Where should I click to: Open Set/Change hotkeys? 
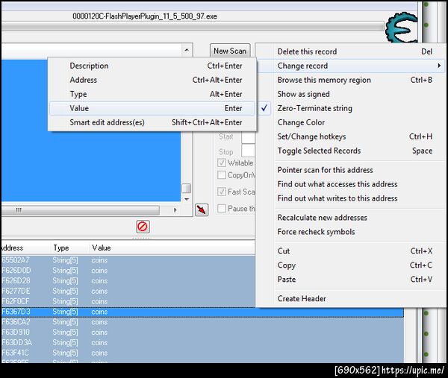click(x=351, y=136)
